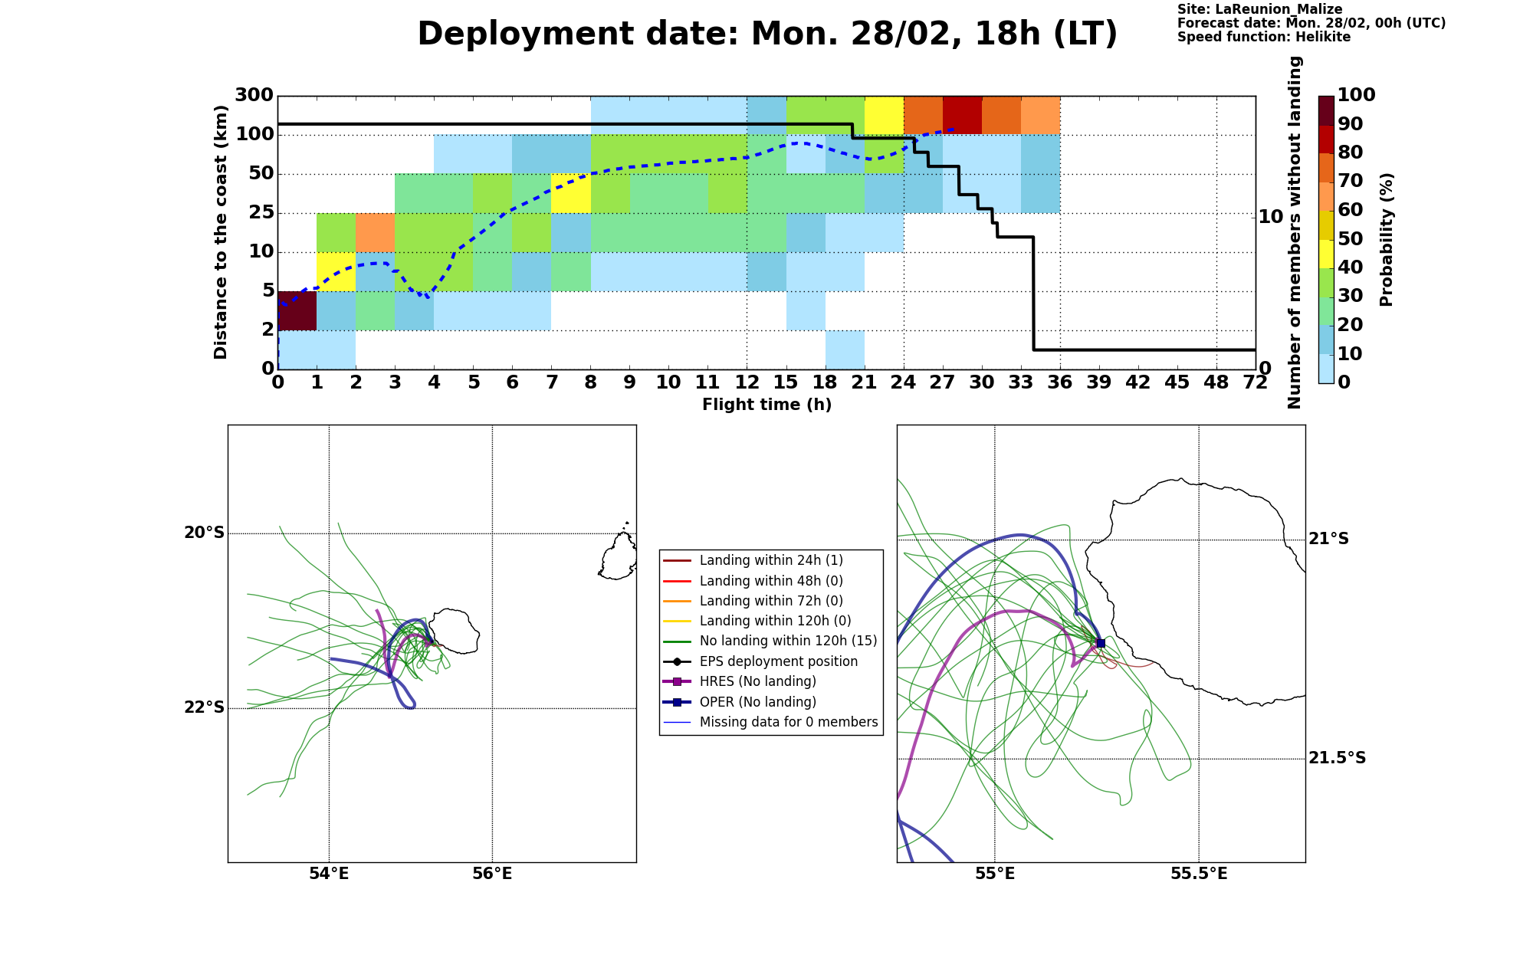Click the red heatmap cell at 27–30h, 100–300 km

point(963,116)
